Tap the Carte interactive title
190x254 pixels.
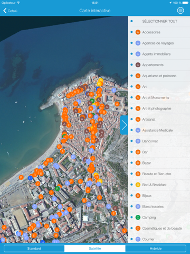click(95, 11)
